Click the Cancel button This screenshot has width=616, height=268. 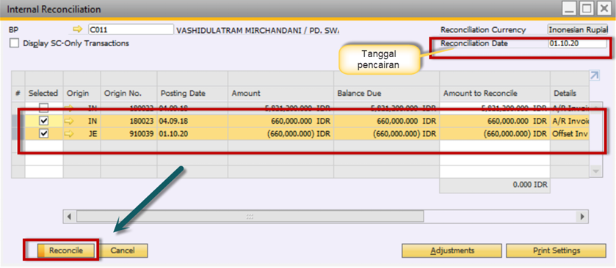tap(122, 250)
